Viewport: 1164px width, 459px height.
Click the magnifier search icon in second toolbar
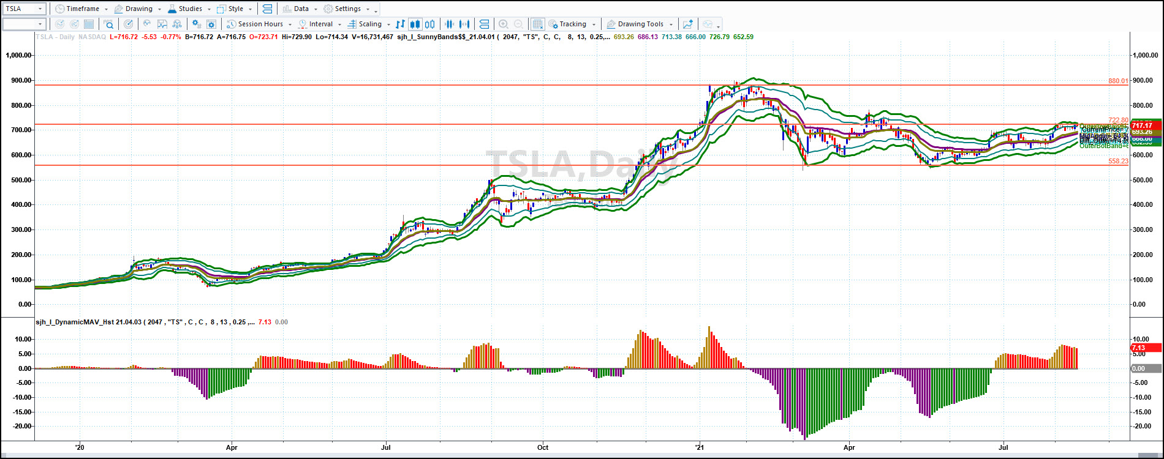tap(108, 24)
